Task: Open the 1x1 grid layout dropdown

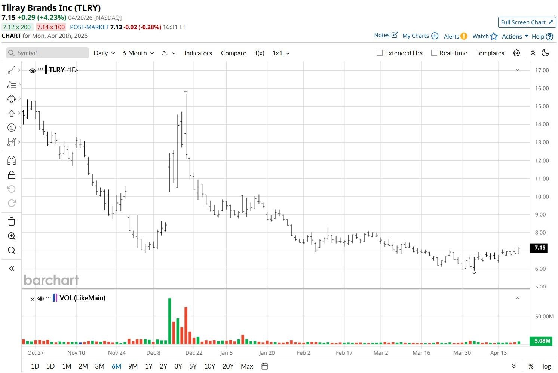Action: pyautogui.click(x=281, y=53)
